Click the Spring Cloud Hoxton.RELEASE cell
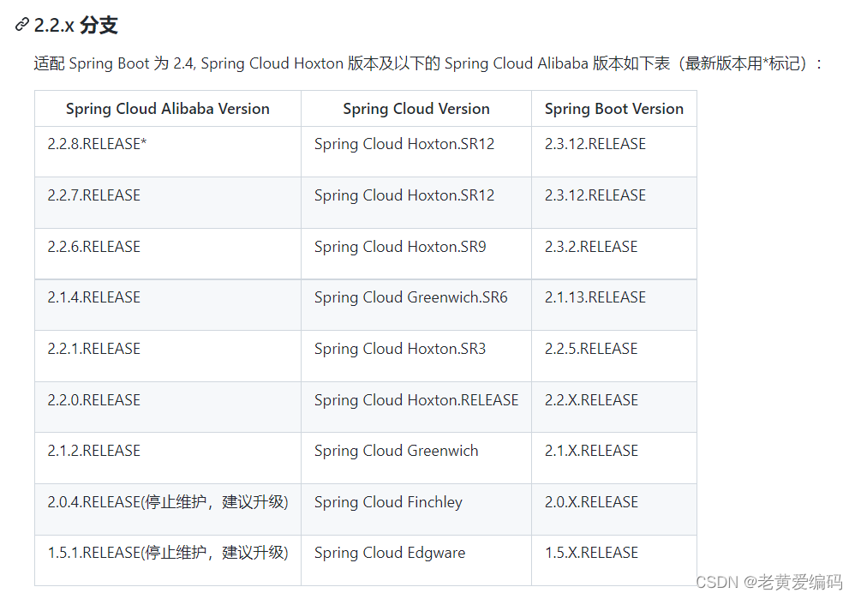This screenshot has width=855, height=599. point(416,407)
